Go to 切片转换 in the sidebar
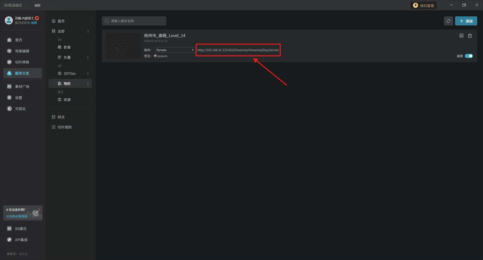The width and height of the screenshot is (483, 260). (22, 62)
